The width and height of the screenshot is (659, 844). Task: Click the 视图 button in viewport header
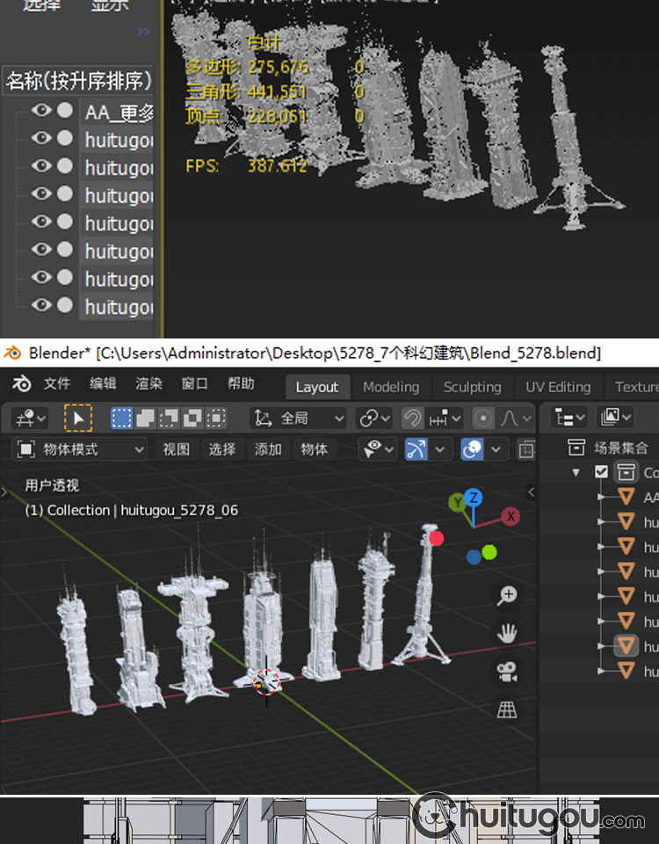(176, 449)
